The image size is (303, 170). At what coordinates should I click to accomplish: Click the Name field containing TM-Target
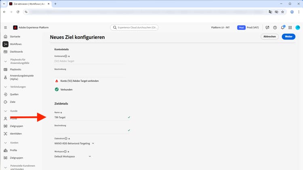click(x=93, y=118)
